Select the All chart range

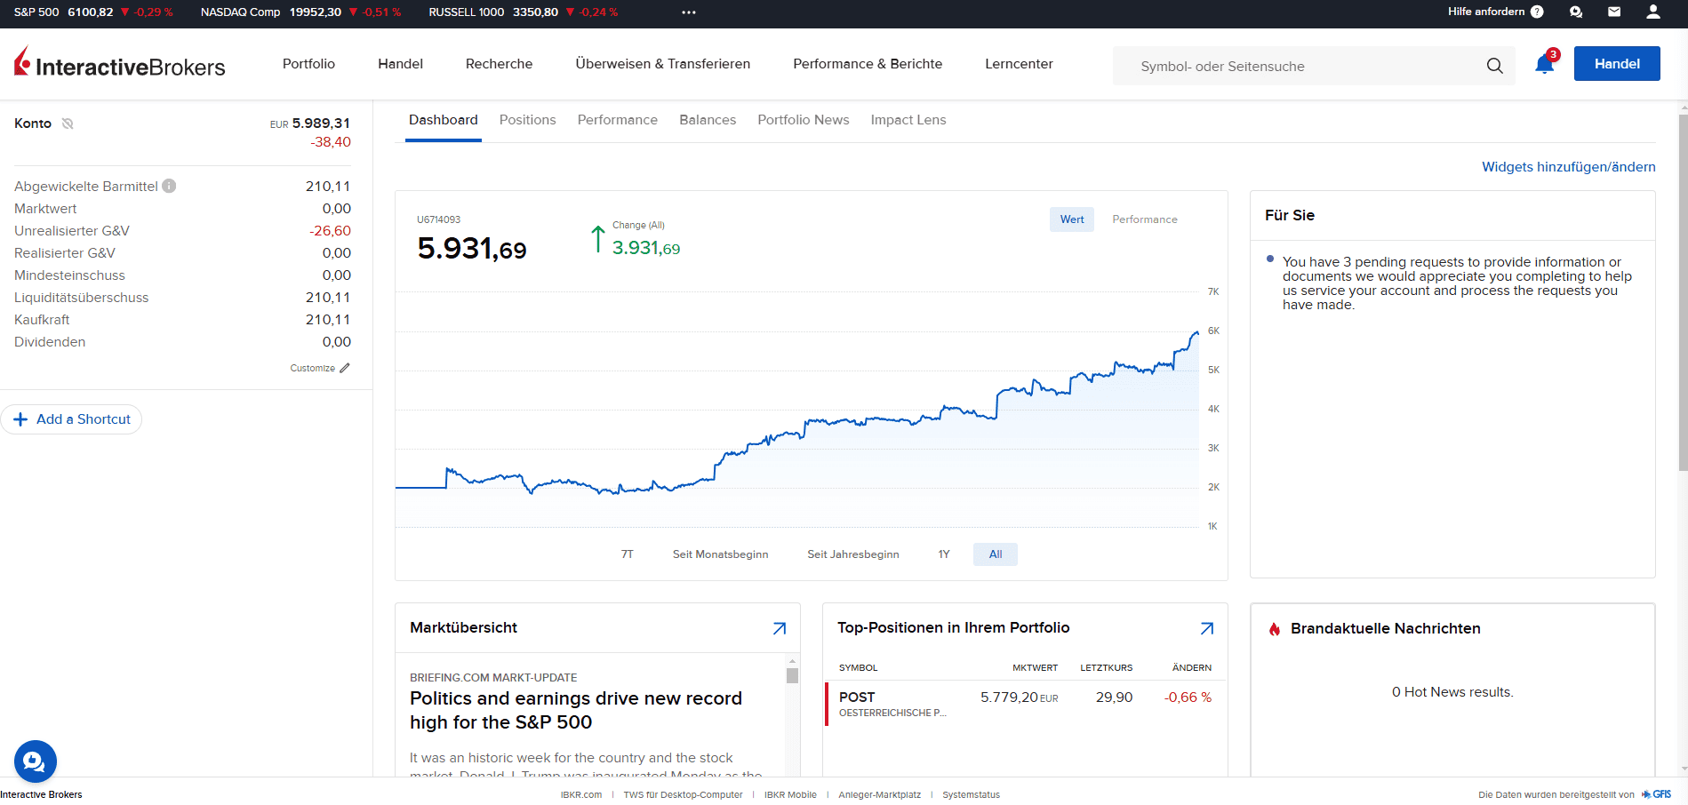[x=996, y=554]
